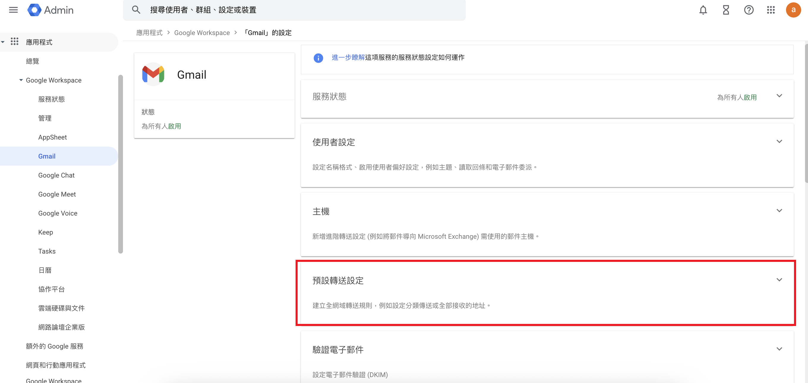Click the search magnifier icon
Image resolution: width=808 pixels, height=383 pixels.
[136, 10]
